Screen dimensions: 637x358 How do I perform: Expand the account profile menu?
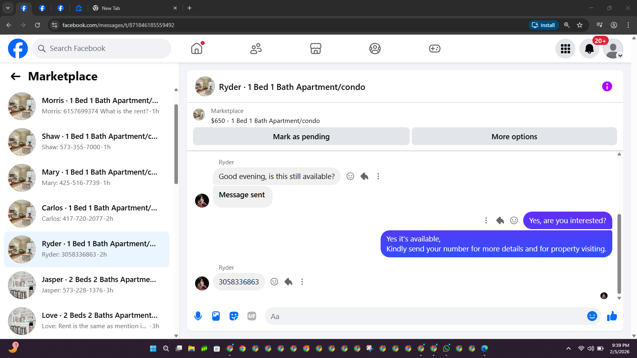click(x=613, y=49)
